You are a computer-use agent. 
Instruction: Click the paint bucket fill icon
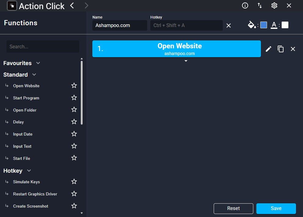click(252, 25)
